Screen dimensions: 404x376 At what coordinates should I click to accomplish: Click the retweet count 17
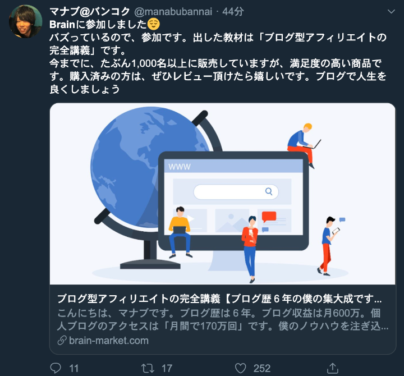point(167,368)
